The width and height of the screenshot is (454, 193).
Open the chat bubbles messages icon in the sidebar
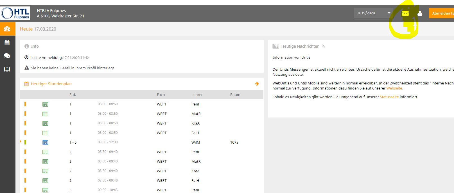[7, 56]
